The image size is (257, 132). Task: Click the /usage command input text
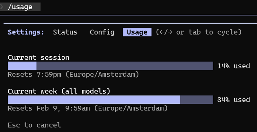20,6
